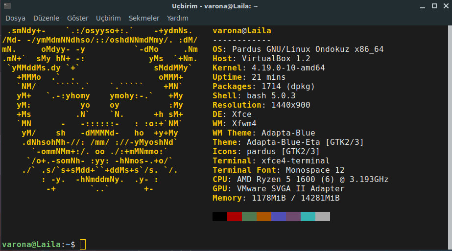Click the GPU line VMware SVGA II Adapter
The image size is (452, 251).
coord(279,188)
